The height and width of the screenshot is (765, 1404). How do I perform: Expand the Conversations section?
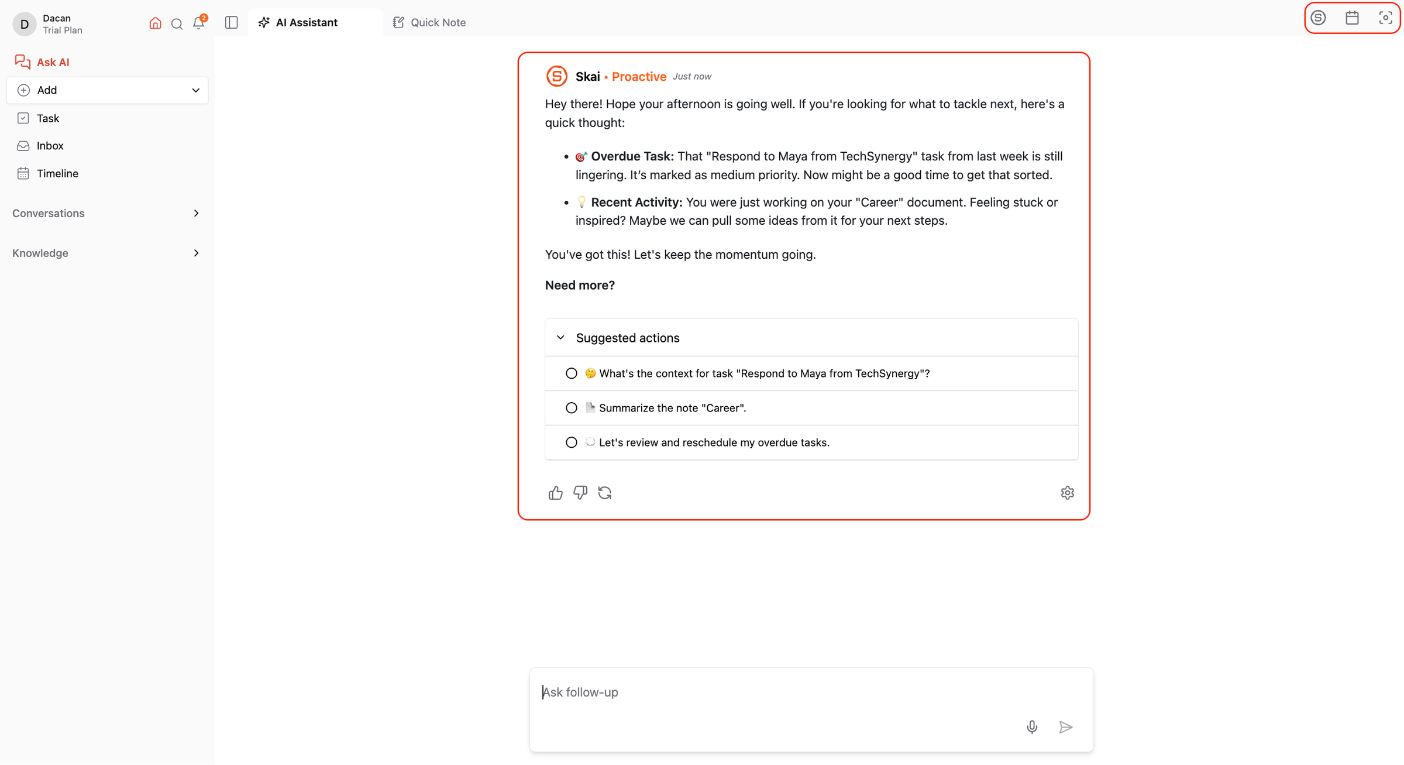tap(196, 213)
